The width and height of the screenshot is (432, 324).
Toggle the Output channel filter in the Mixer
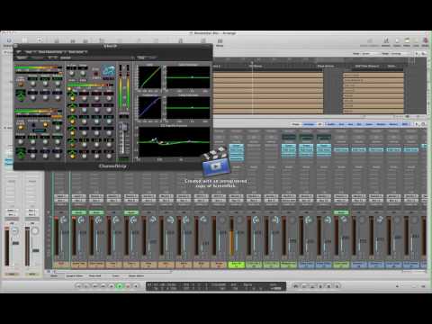(382, 124)
